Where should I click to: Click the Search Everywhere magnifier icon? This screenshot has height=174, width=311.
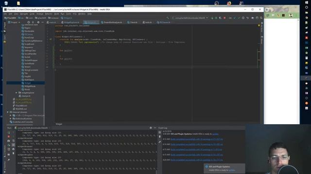[x=261, y=18]
